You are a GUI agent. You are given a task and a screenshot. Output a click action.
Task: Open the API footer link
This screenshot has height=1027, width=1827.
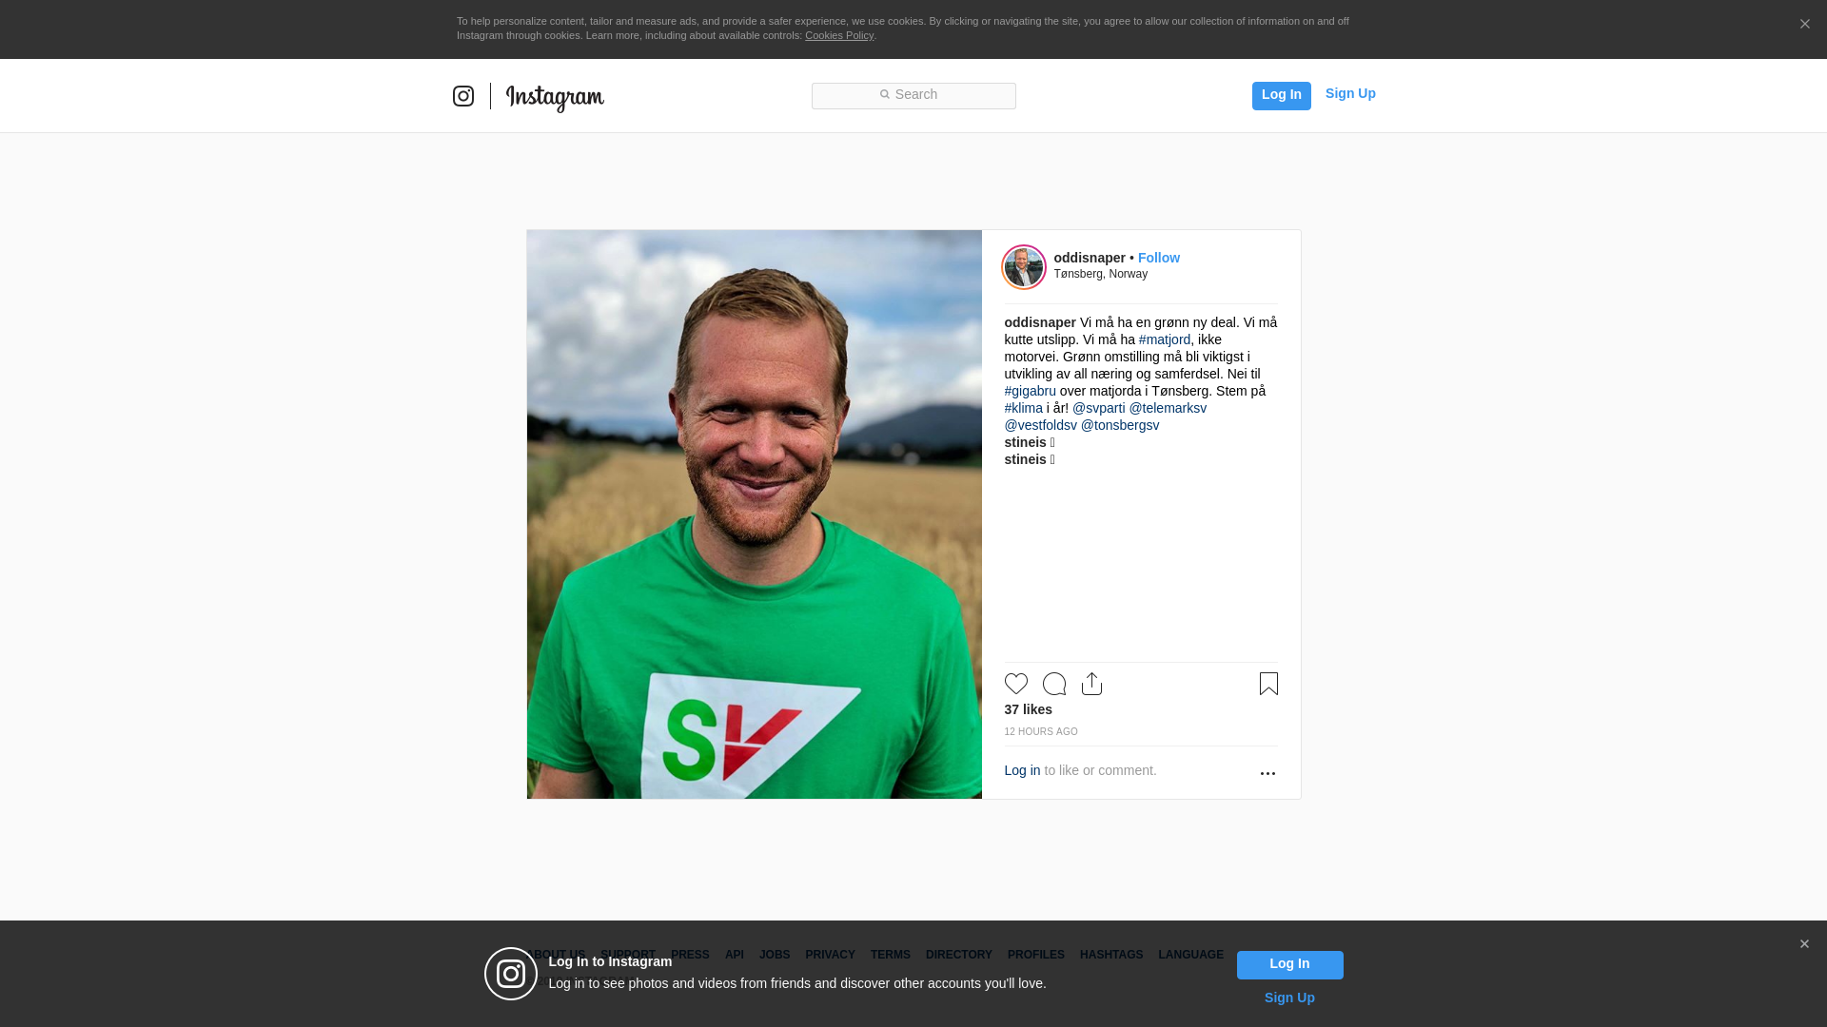(735, 955)
